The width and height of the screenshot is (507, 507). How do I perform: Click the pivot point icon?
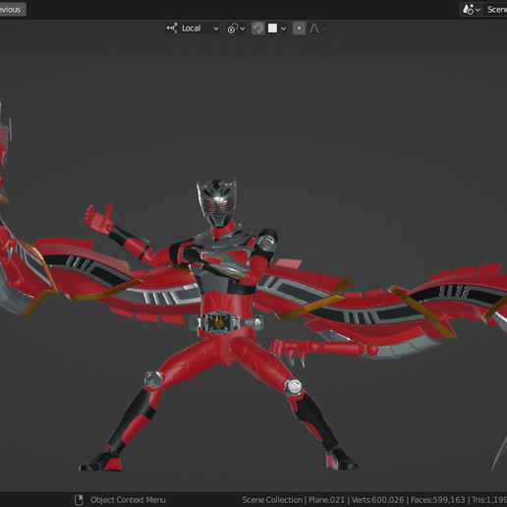point(232,28)
